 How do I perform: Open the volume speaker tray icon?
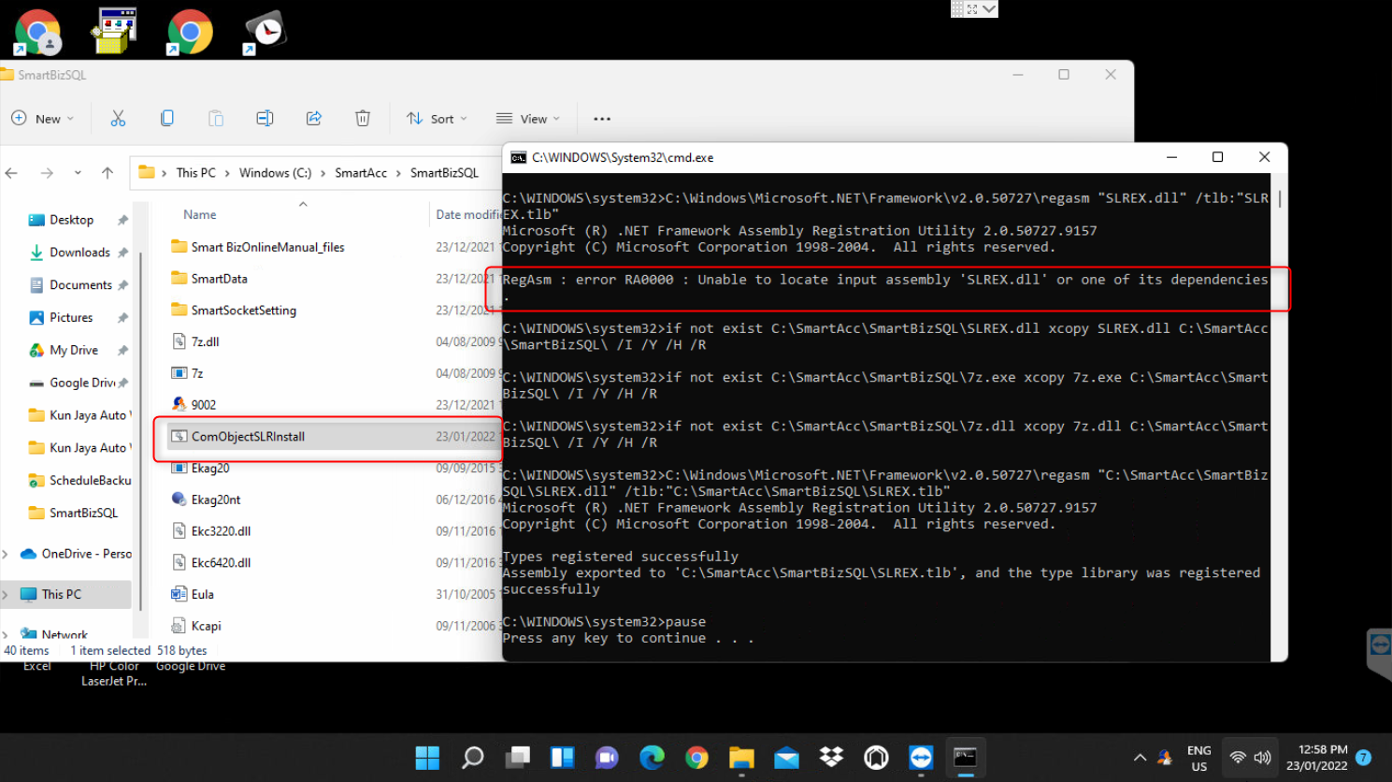[1263, 758]
